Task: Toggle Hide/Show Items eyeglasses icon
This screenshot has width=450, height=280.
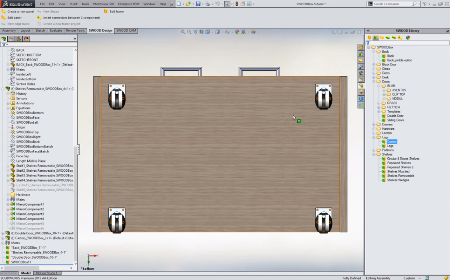Action: (x=227, y=32)
